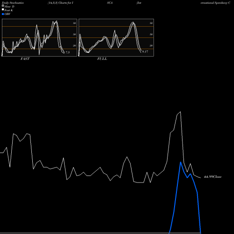Click the white close price line peak
This screenshot has width=234, height=234.
coord(180,112)
